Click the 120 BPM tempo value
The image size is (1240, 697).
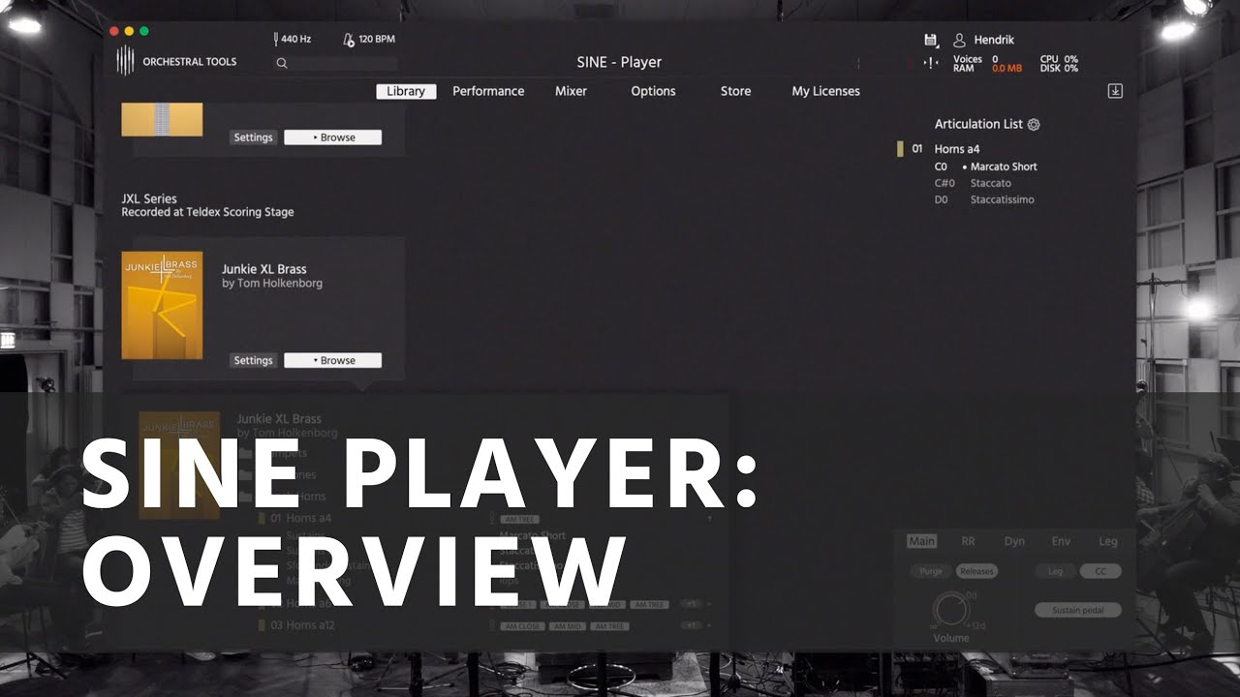click(377, 40)
